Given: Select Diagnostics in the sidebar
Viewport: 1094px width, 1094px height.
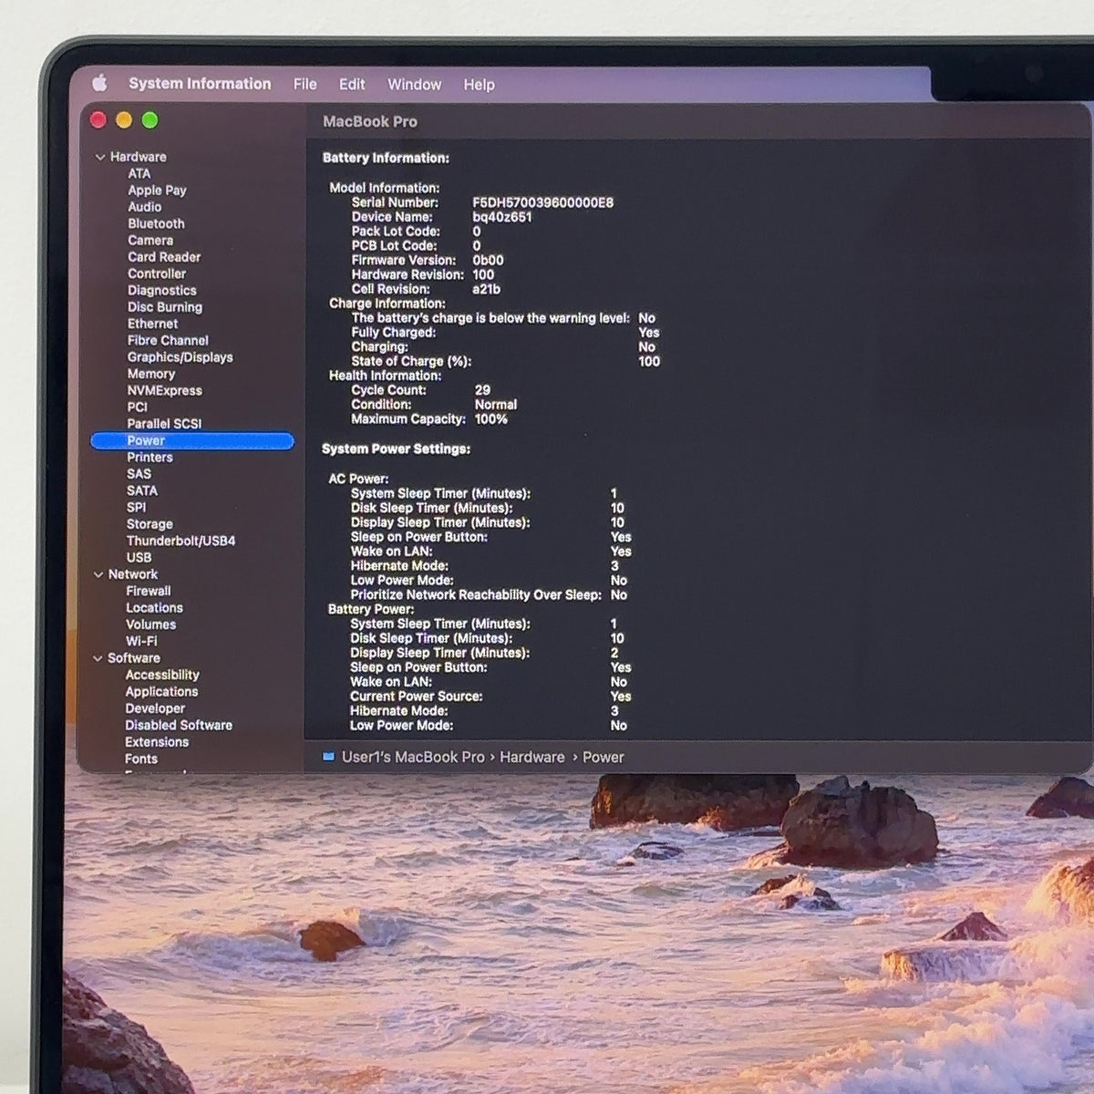Looking at the screenshot, I should point(162,290).
